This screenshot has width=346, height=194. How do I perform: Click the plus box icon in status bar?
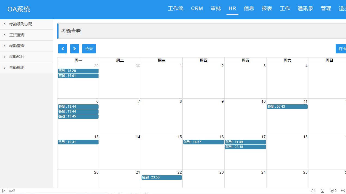click(x=322, y=191)
